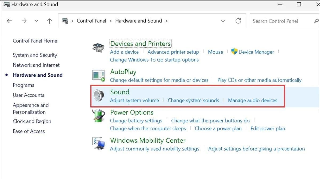The width and height of the screenshot is (320, 180).
Task: Click the Back arrow navigation button
Action: [x=10, y=21]
